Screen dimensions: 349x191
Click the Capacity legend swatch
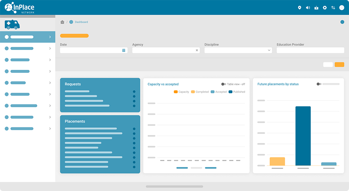coord(176,92)
